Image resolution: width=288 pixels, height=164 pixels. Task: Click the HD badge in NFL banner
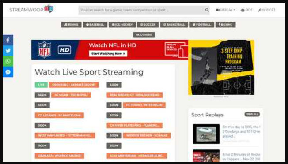[64, 50]
